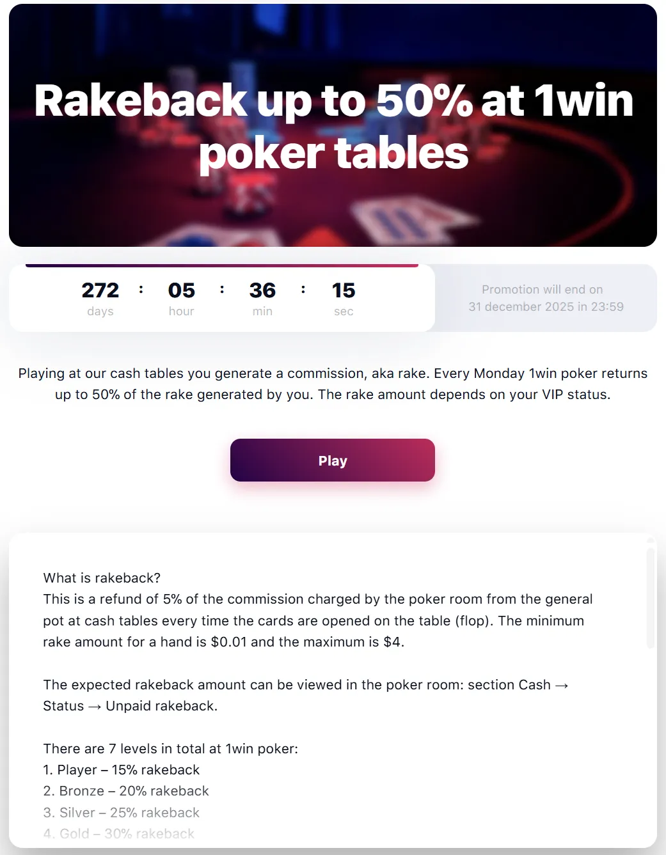The image size is (666, 855).
Task: Click the Silver 25% rakeback list entry
Action: pos(121,812)
